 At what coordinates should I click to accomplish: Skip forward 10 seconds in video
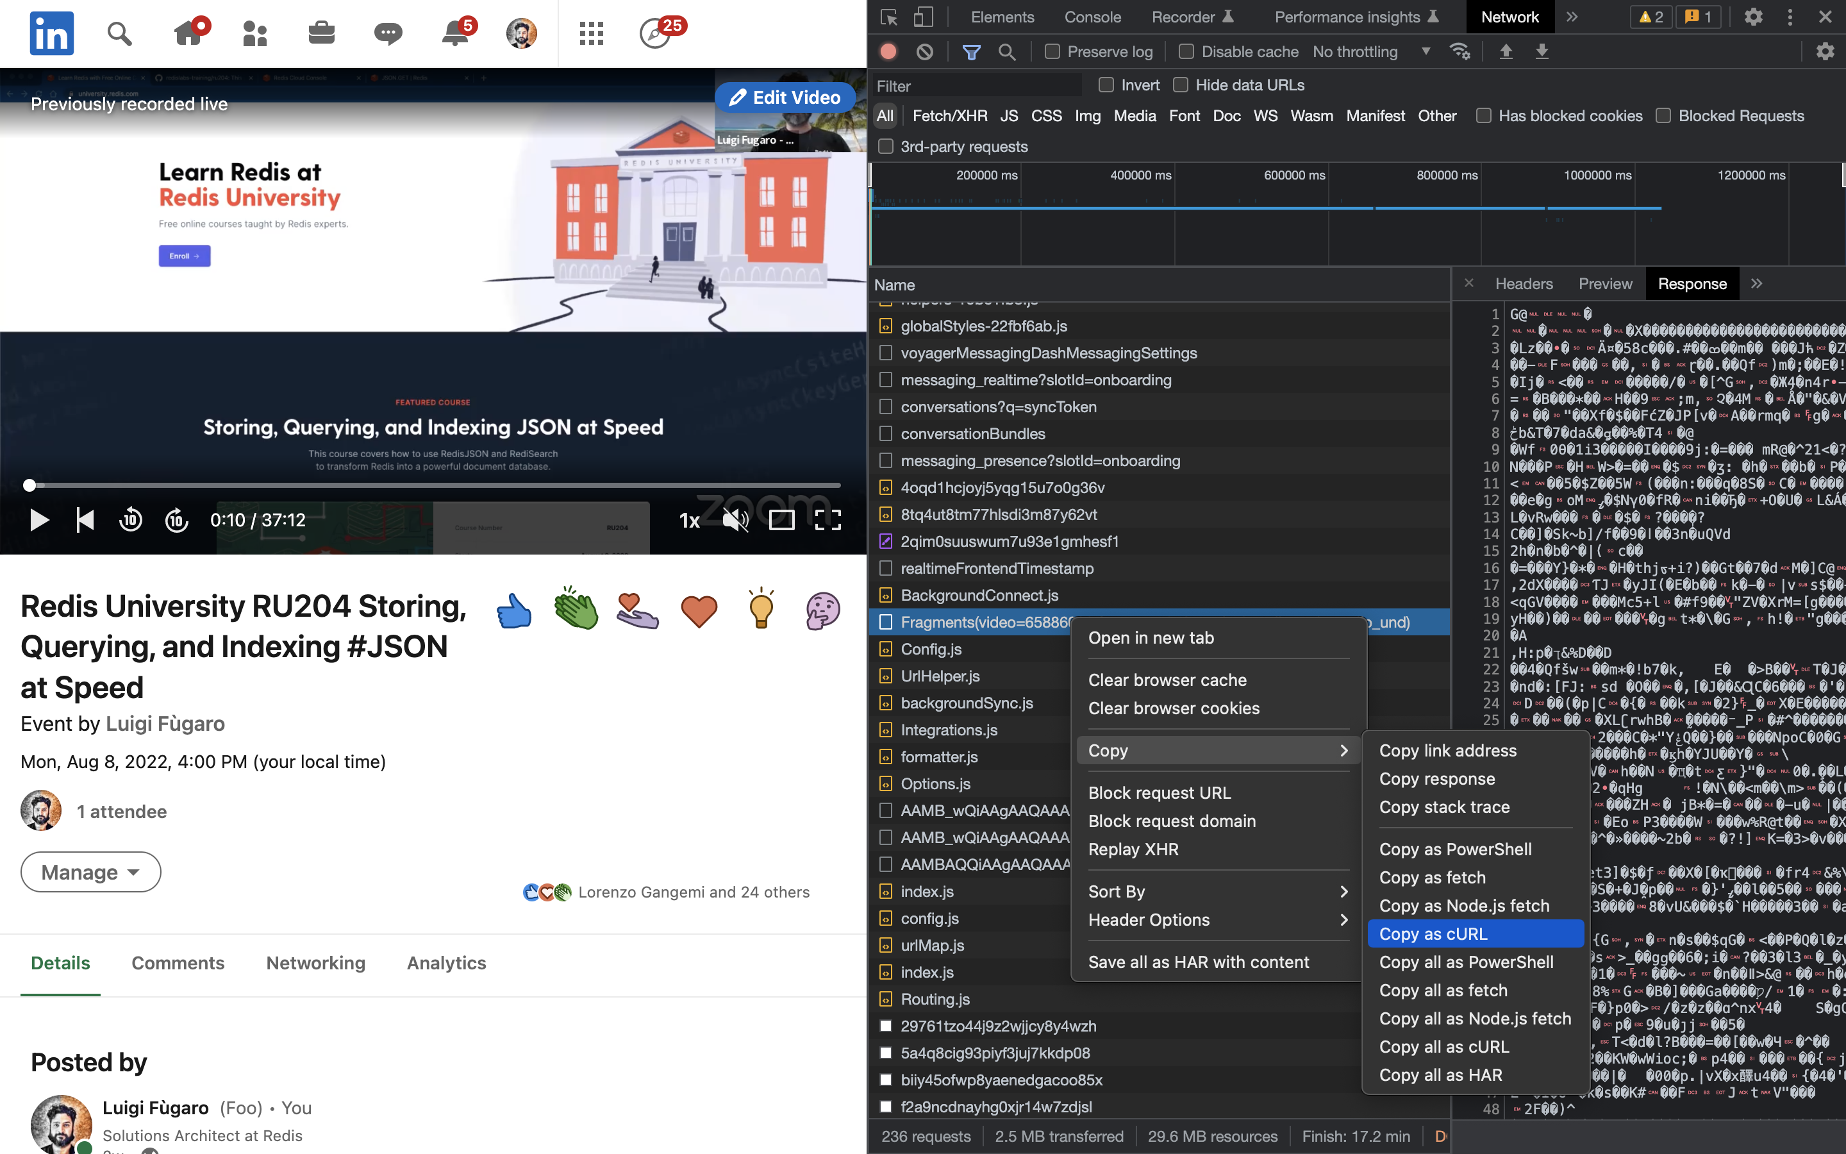177,521
